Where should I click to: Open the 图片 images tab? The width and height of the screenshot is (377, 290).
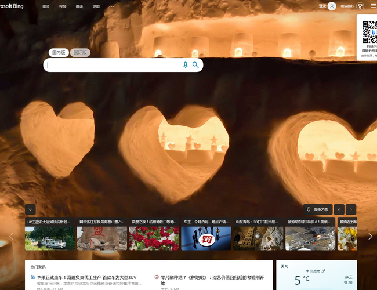coord(46,6)
